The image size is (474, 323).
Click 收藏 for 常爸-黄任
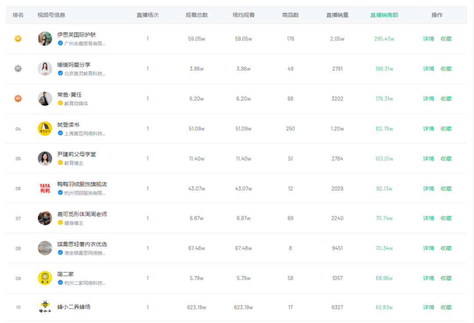446,98
